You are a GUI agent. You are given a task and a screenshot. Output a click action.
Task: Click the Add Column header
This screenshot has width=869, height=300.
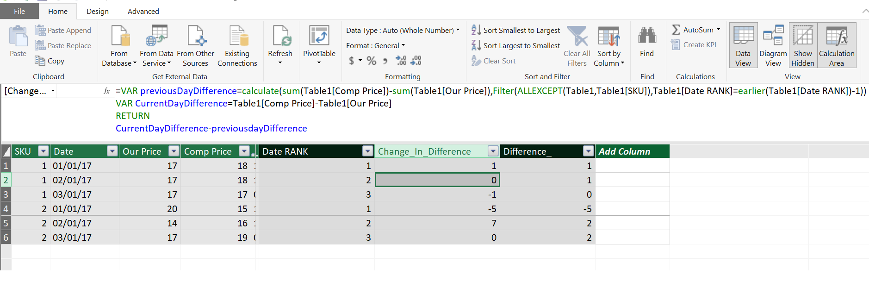coord(632,151)
